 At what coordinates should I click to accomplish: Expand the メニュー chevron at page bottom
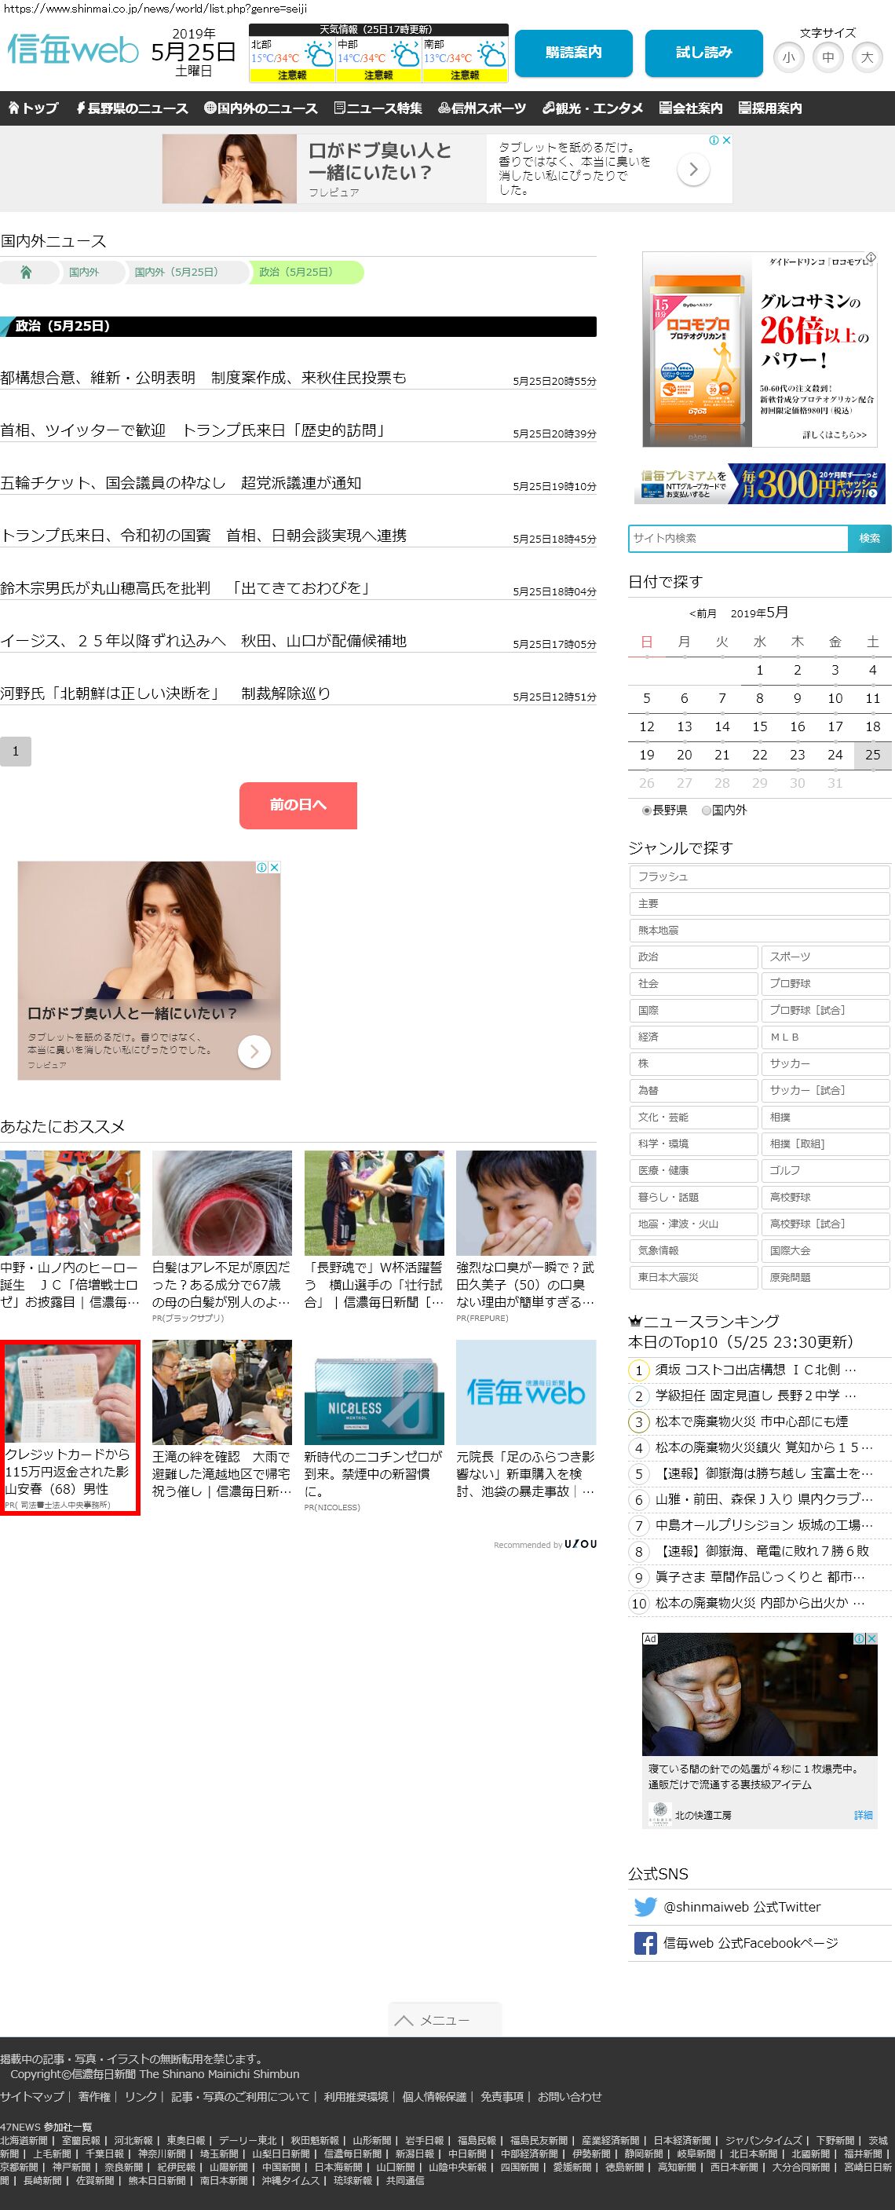[x=404, y=2021]
